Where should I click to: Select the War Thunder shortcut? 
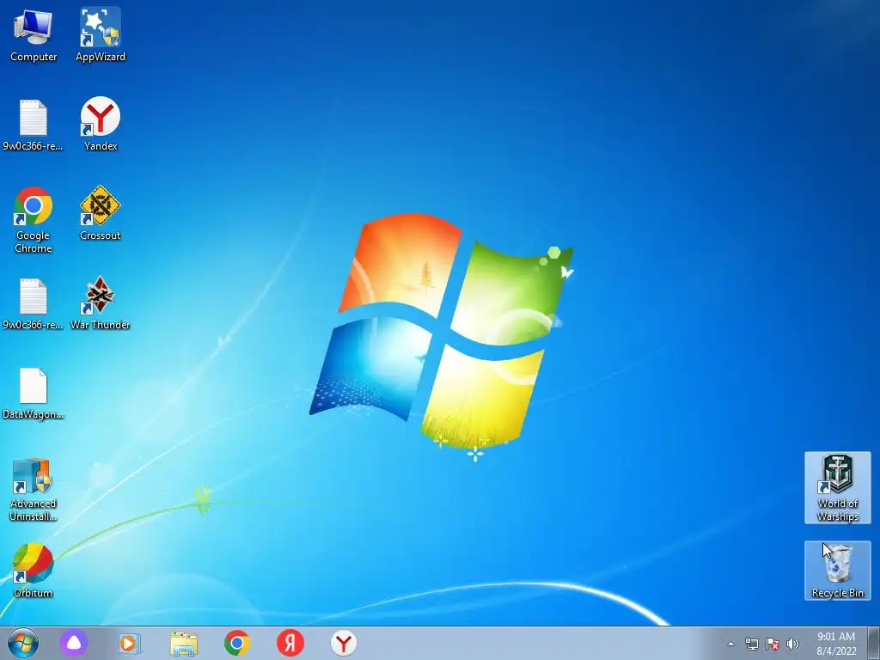(x=101, y=302)
